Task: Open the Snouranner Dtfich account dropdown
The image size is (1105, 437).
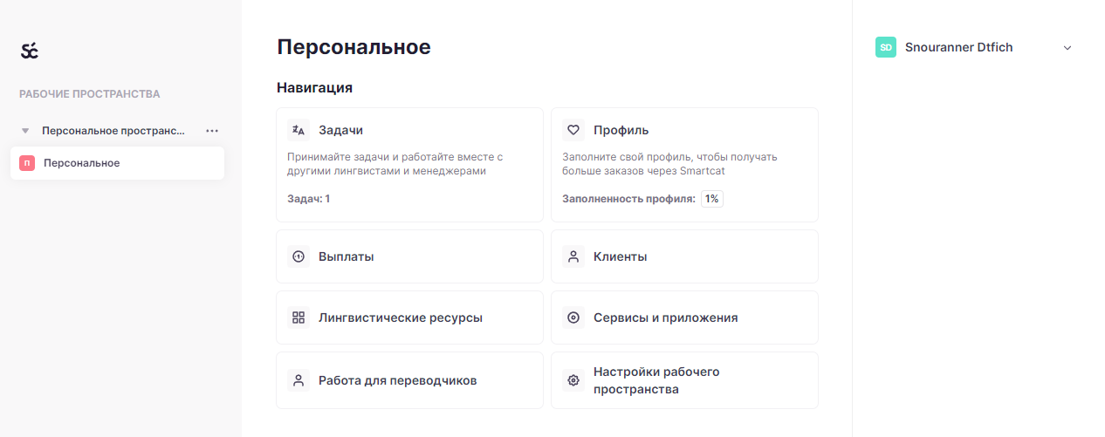Action: click(x=1067, y=48)
